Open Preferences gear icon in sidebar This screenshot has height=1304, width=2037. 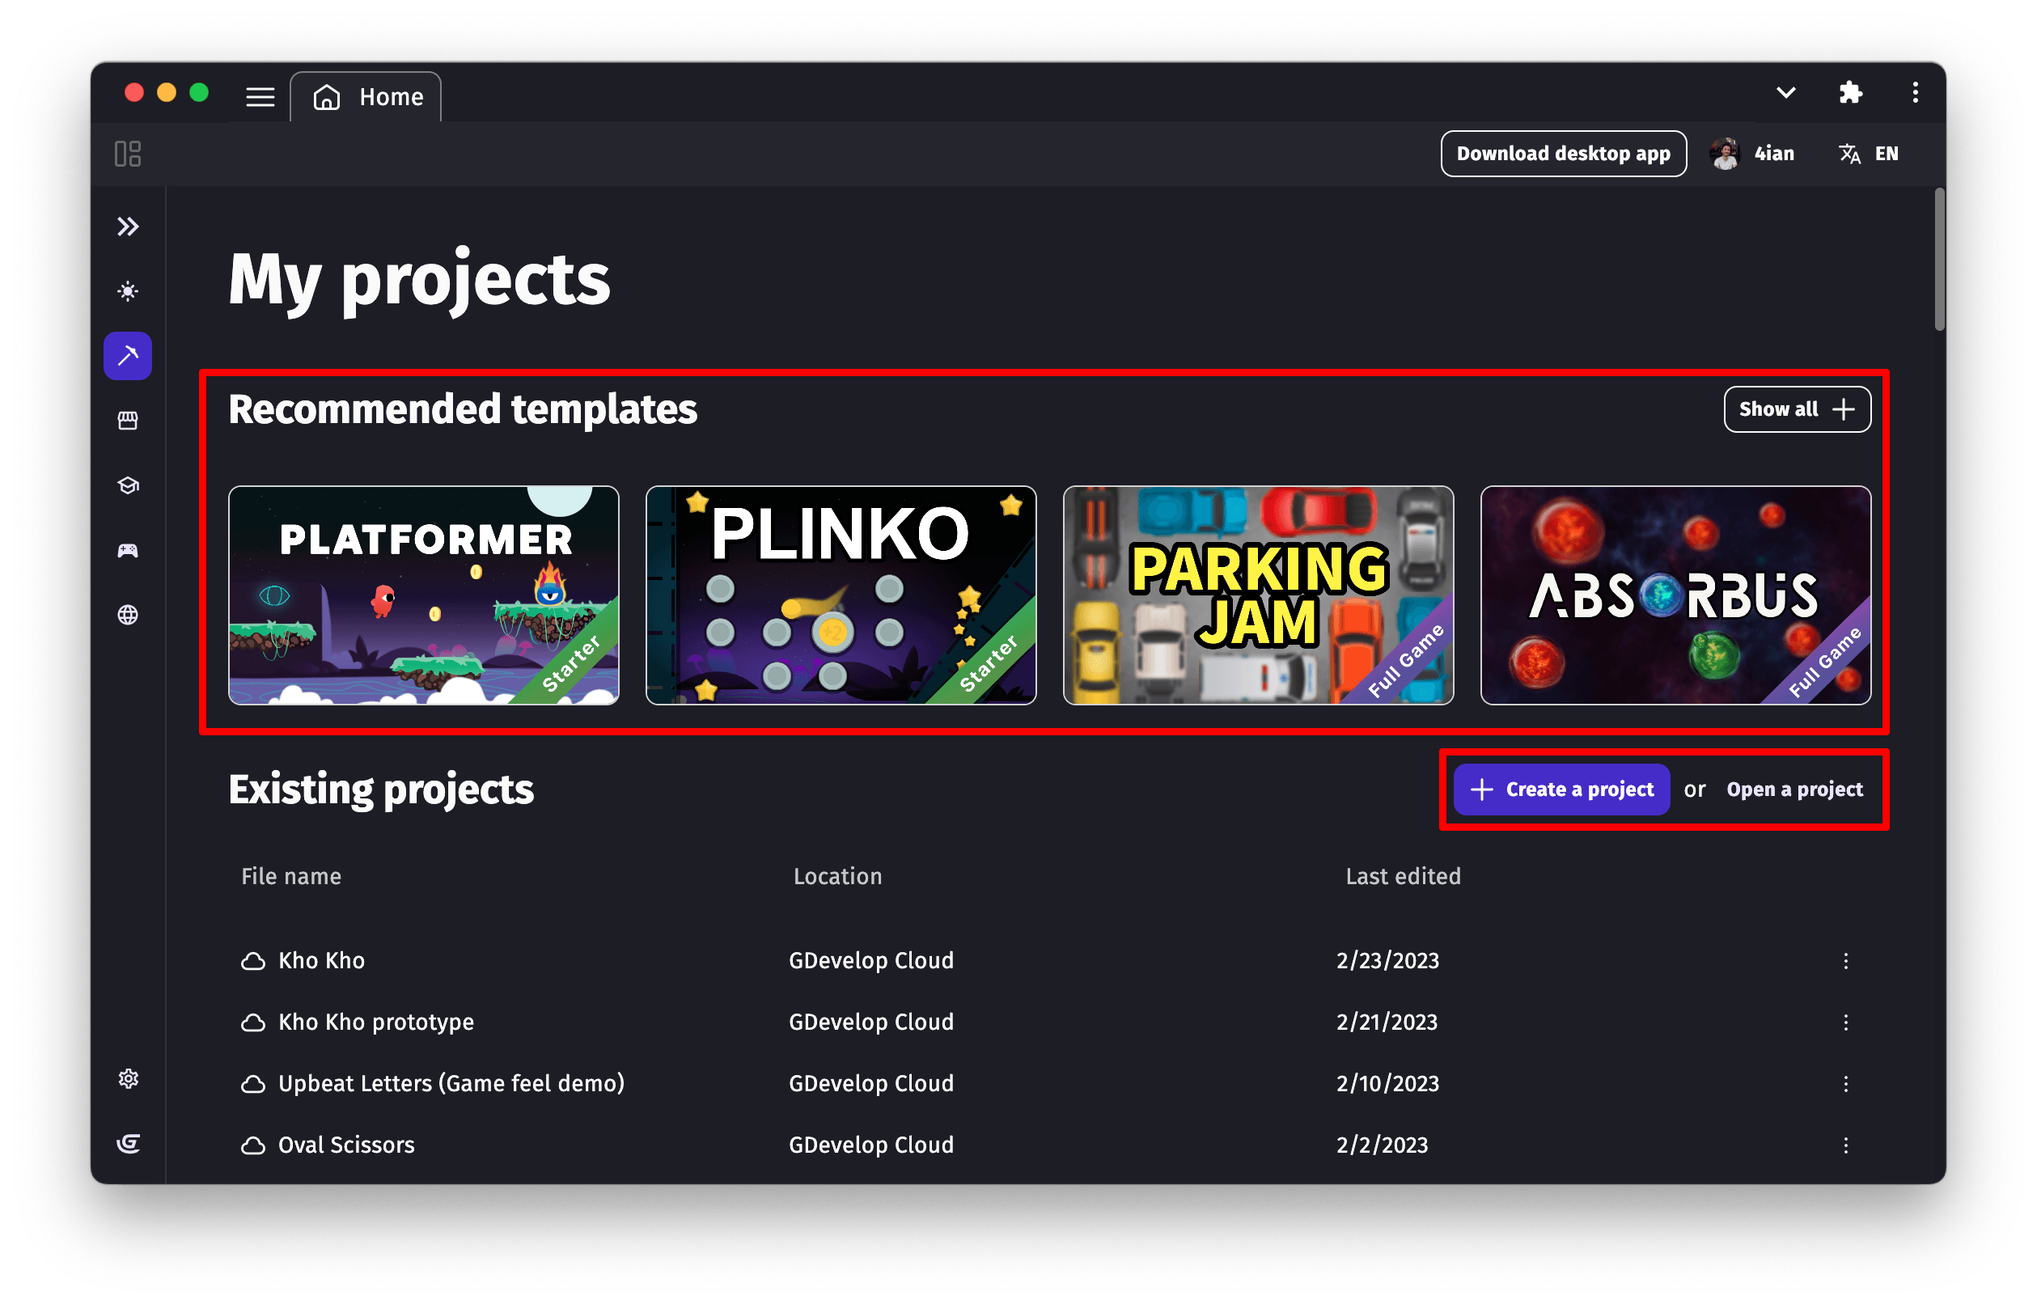click(128, 1079)
